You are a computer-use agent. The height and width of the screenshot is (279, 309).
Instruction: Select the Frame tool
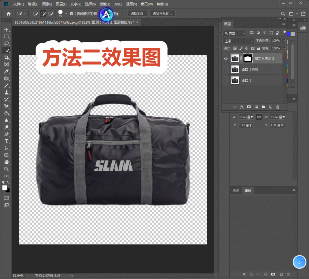6,64
